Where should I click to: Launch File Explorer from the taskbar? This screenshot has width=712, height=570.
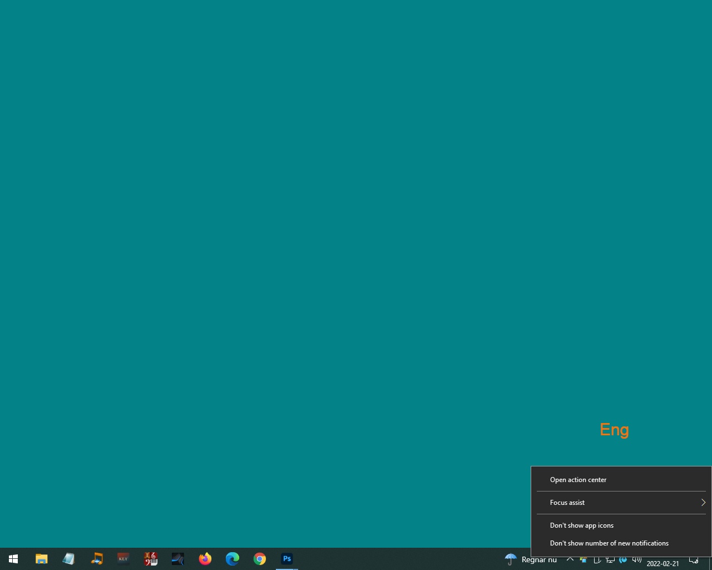coord(41,559)
